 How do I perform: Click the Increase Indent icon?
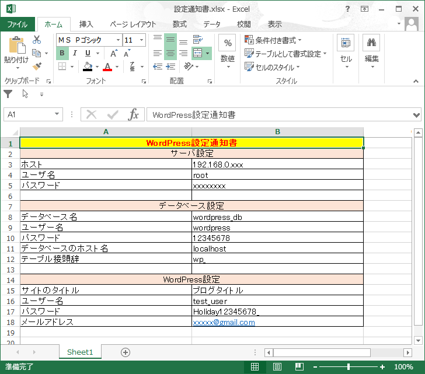pyautogui.click(x=170, y=67)
